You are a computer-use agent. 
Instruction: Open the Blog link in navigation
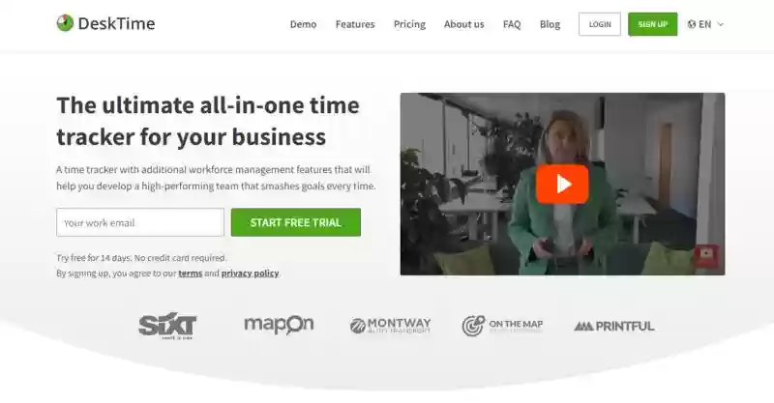[x=550, y=24]
